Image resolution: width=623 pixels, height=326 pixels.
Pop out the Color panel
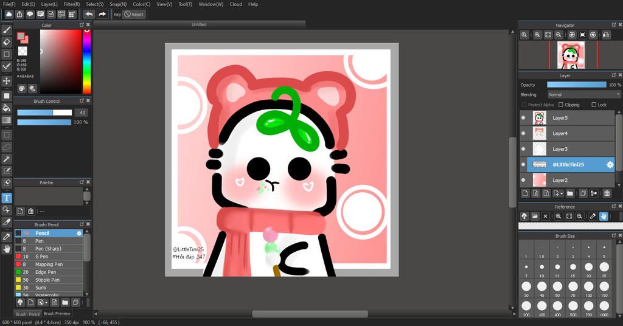pos(82,24)
